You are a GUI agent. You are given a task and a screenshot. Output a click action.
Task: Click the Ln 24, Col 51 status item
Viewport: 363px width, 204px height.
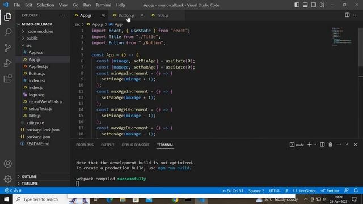pyautogui.click(x=232, y=190)
